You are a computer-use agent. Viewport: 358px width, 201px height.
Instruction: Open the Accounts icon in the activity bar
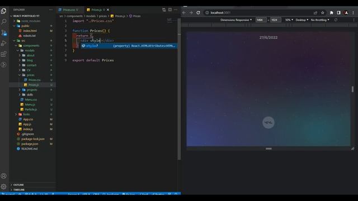tap(4, 176)
